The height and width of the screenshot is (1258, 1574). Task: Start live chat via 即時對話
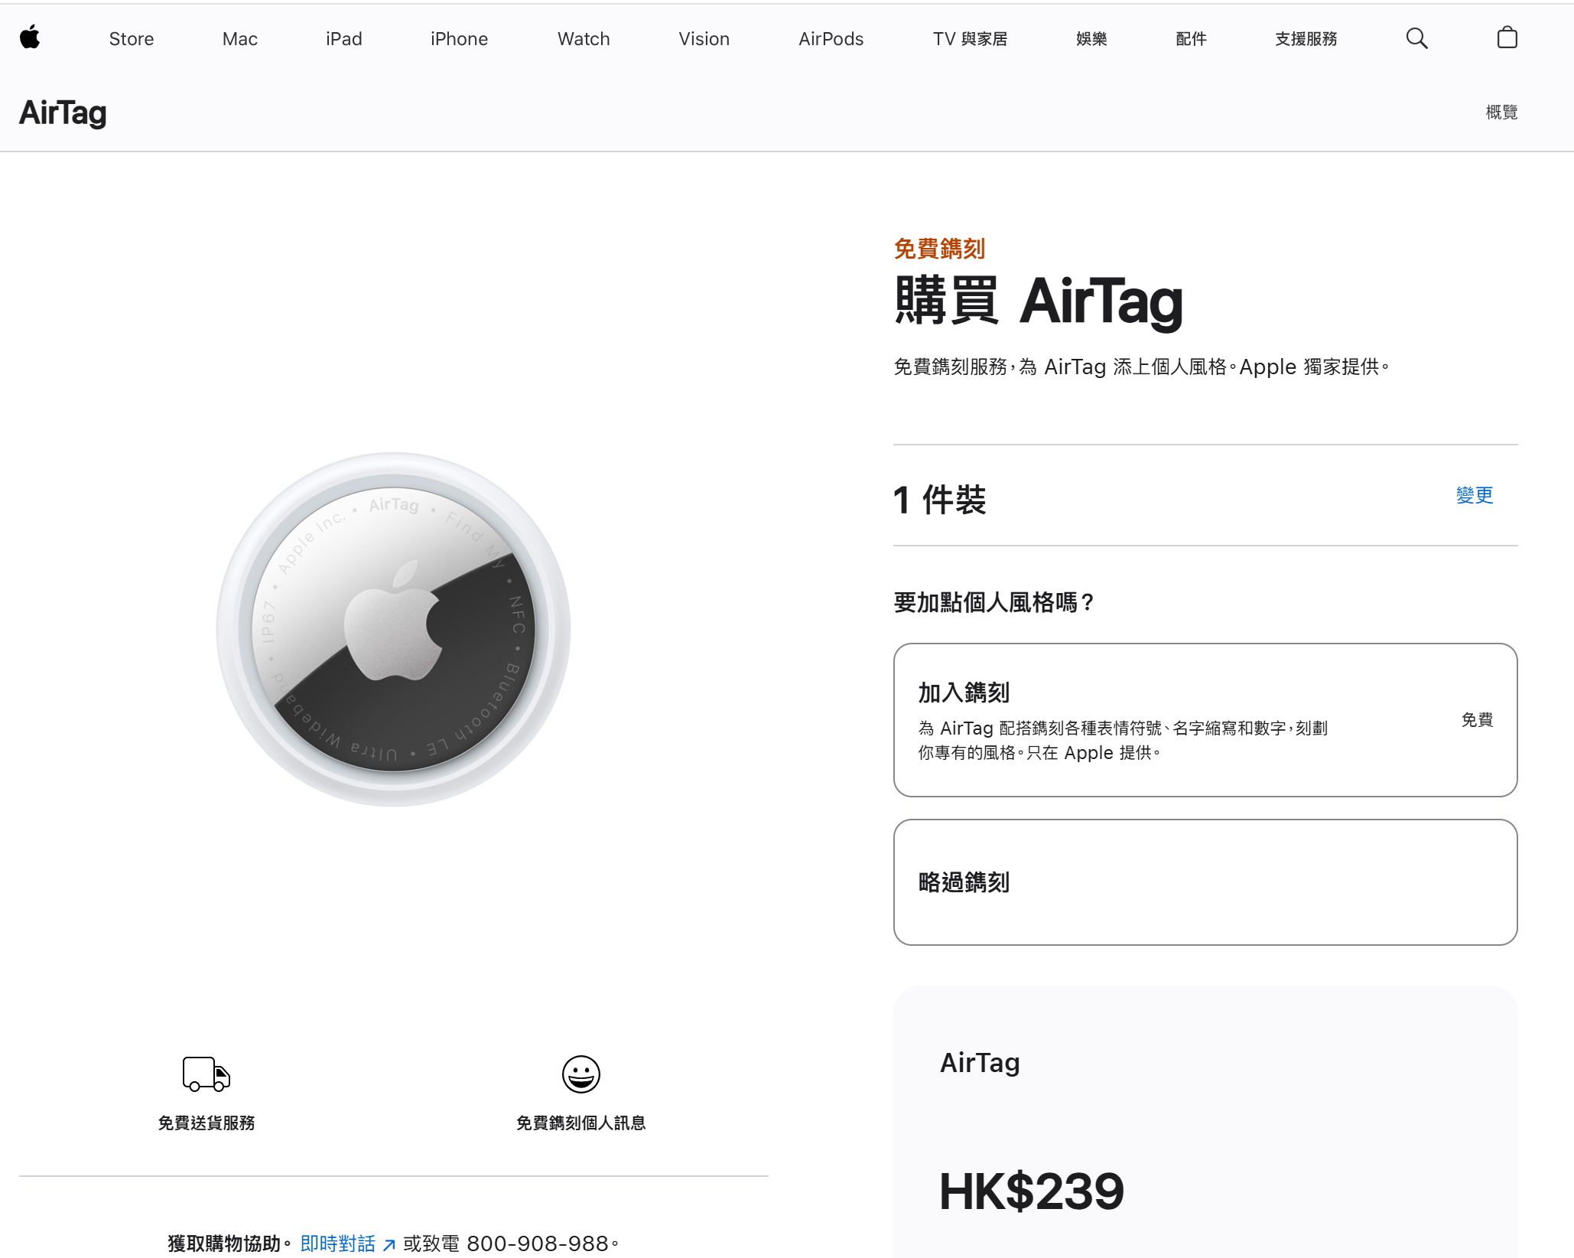coord(348,1243)
